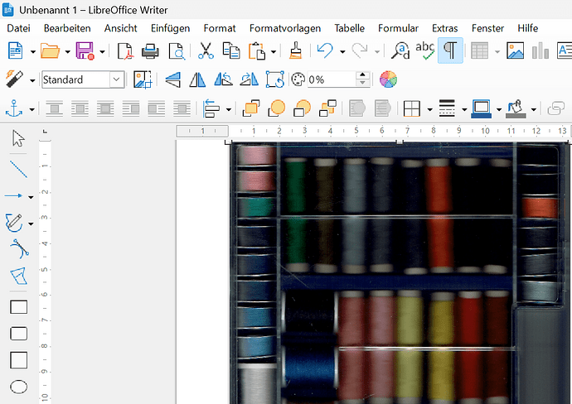
Task: Choose the selection arrow tool
Action: point(18,138)
